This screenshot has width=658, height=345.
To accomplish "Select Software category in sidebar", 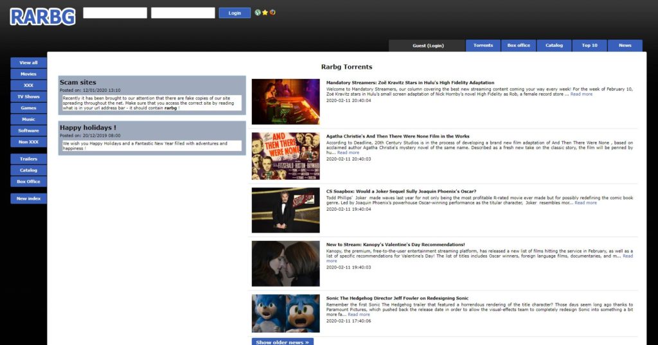I will tap(28, 130).
